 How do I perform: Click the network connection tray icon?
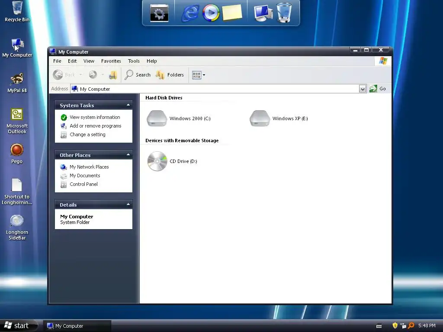click(403, 326)
